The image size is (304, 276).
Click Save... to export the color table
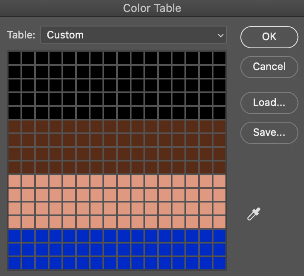pos(269,132)
